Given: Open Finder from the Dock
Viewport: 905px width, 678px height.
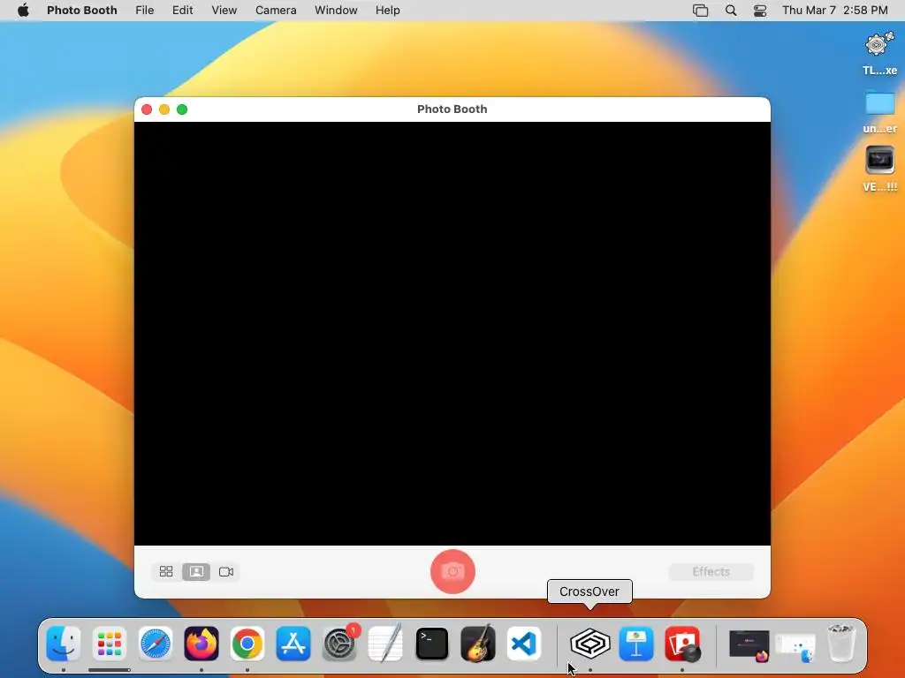Looking at the screenshot, I should (64, 644).
